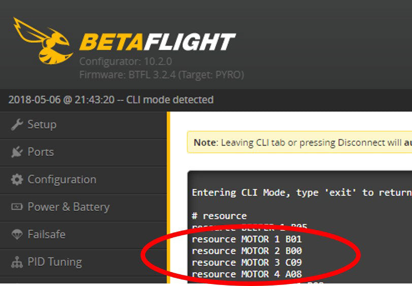Go to the Configuration tab label

pyautogui.click(x=61, y=180)
